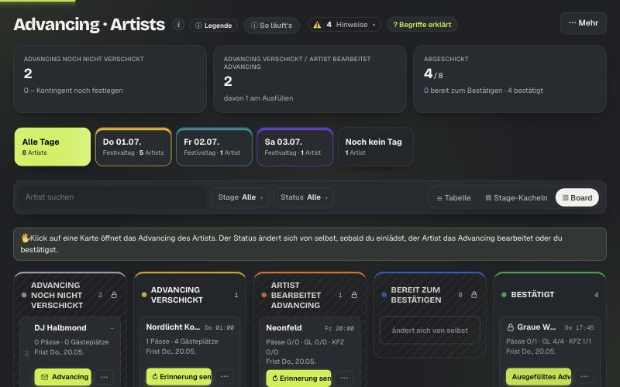Click the 'Do 01:00' time on Nordlicht card

click(219, 327)
